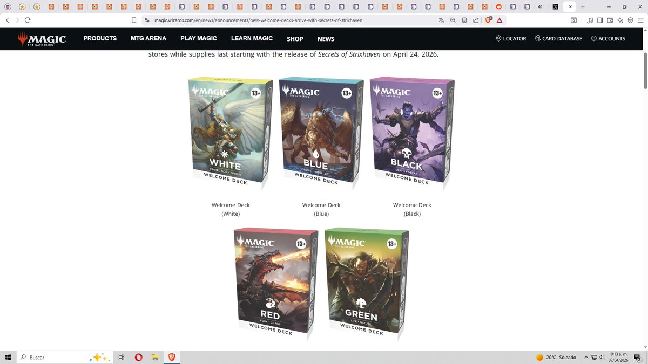Viewport: 648px width, 364px height.
Task: Open site settings icon beside the URL
Action: (x=147, y=20)
